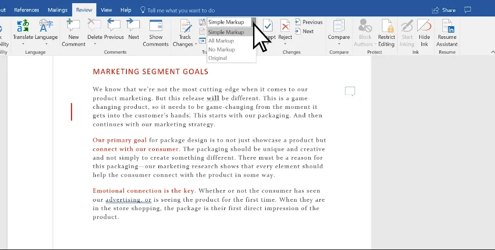Screen dimensions: 495x250
Task: Click the Share button
Action: click(443, 10)
